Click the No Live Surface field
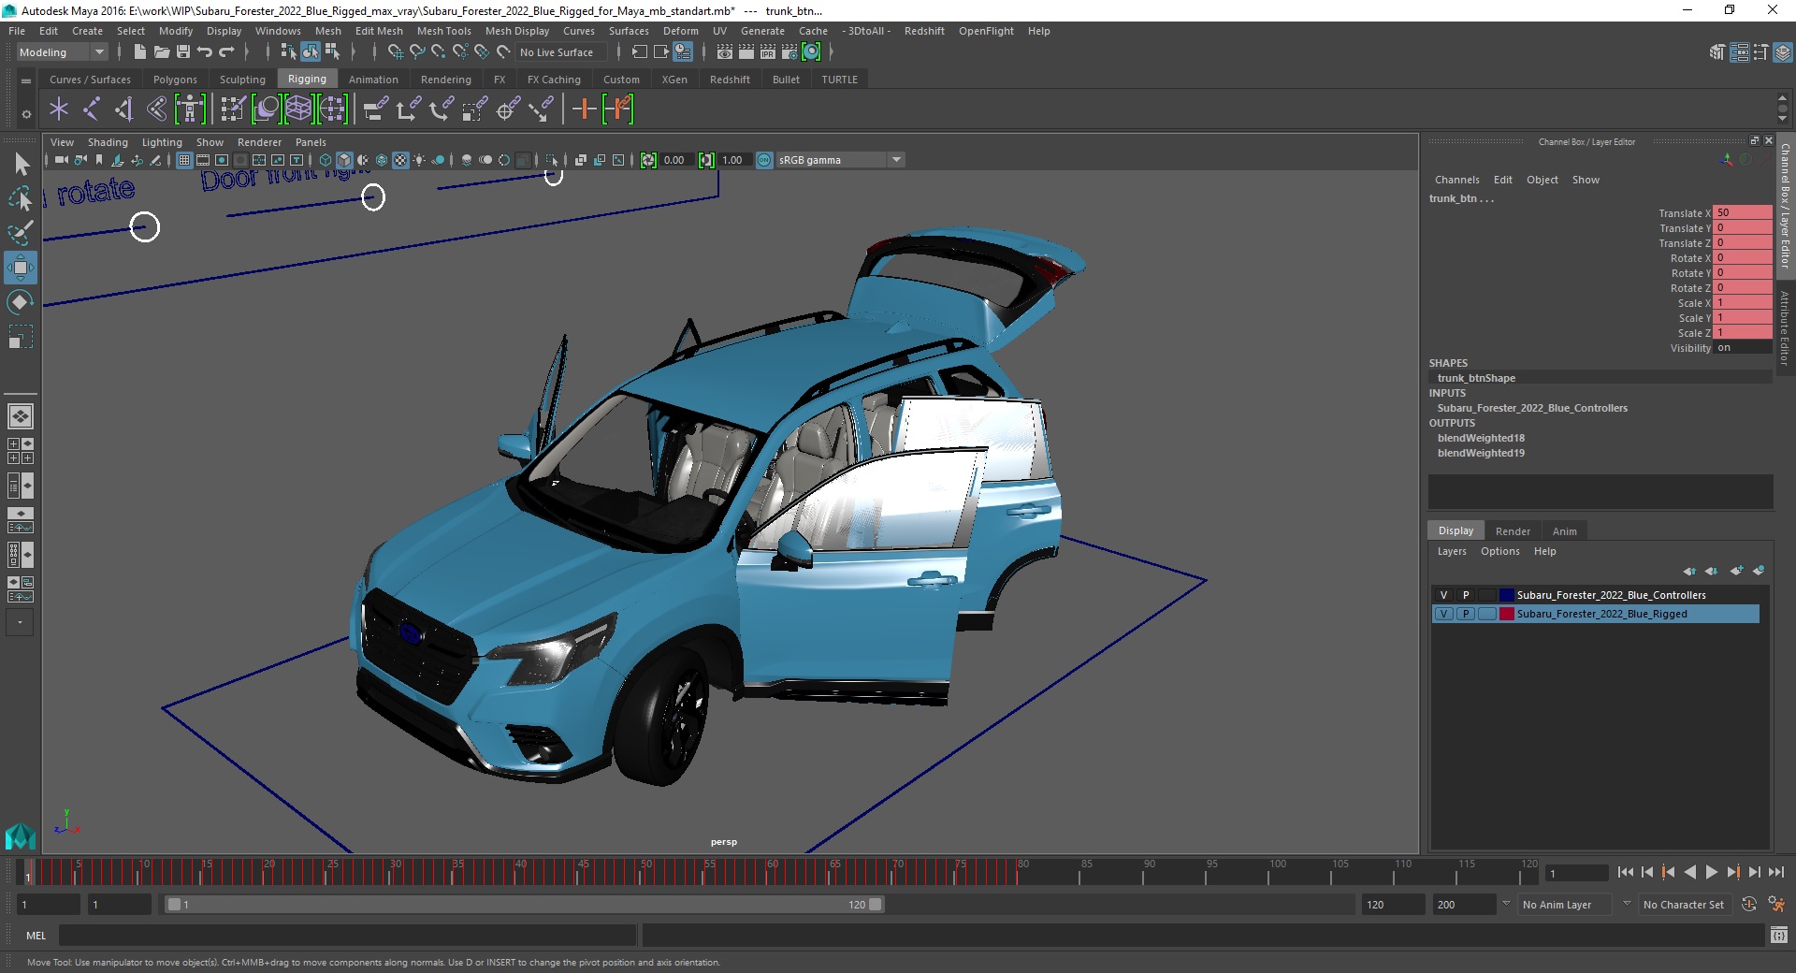This screenshot has height=973, width=1796. tap(563, 52)
